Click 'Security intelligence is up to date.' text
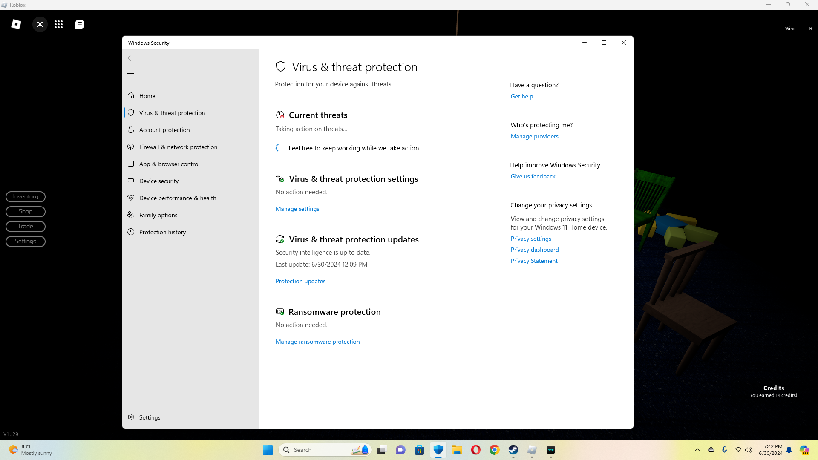 tap(323, 253)
